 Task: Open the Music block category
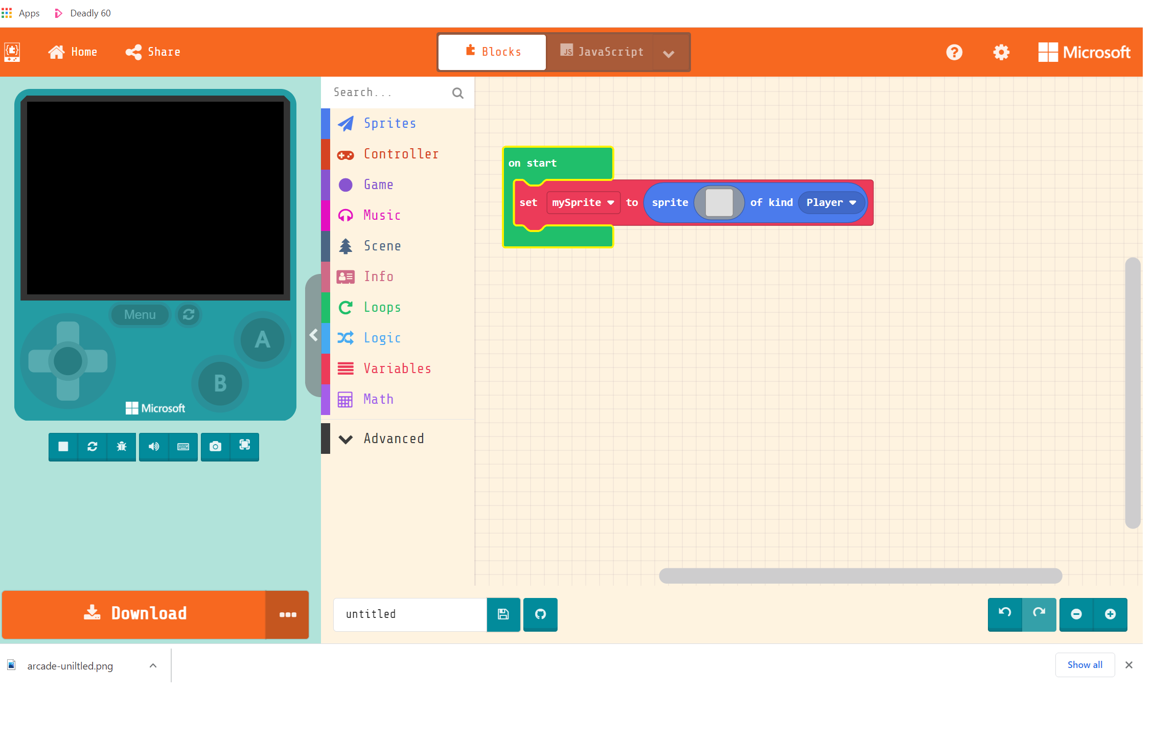coord(381,215)
